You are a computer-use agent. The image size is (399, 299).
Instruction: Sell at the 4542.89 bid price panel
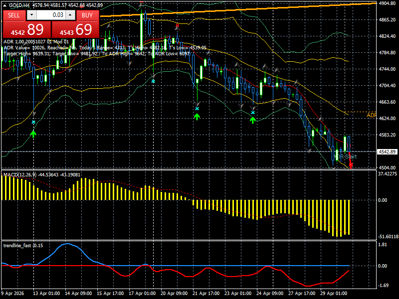pyautogui.click(x=27, y=29)
